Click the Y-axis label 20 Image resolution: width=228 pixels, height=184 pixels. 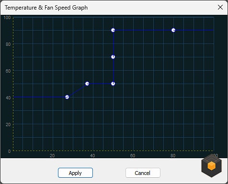[8, 124]
